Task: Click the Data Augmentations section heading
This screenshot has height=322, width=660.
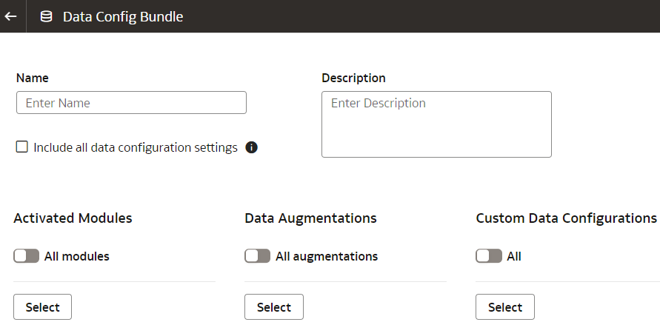Action: coord(310,218)
